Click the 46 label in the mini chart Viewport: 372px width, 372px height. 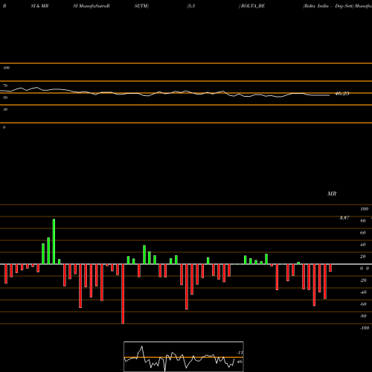240,362
